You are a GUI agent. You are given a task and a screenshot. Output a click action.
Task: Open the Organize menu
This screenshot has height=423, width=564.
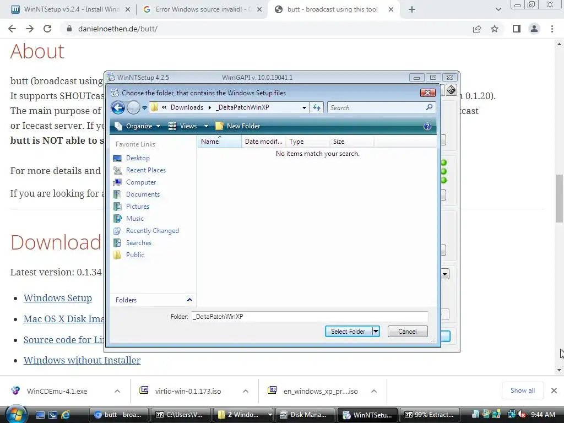(x=137, y=126)
